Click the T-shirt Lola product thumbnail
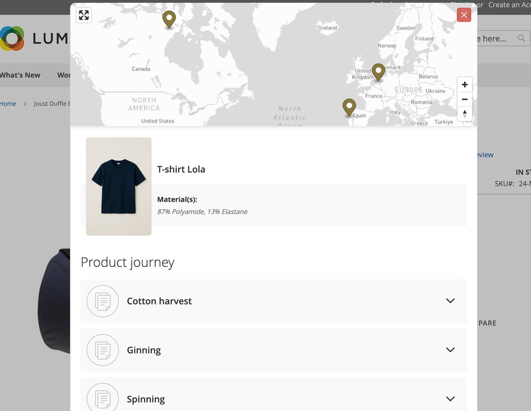Image resolution: width=531 pixels, height=411 pixels. point(119,186)
